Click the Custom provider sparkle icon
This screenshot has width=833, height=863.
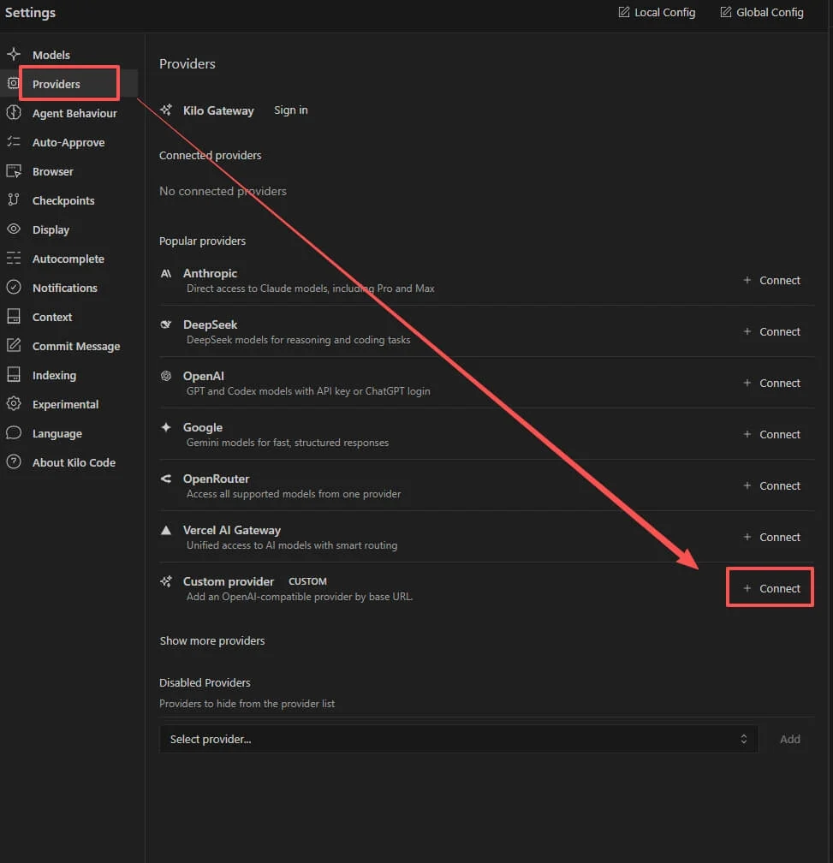click(x=166, y=581)
